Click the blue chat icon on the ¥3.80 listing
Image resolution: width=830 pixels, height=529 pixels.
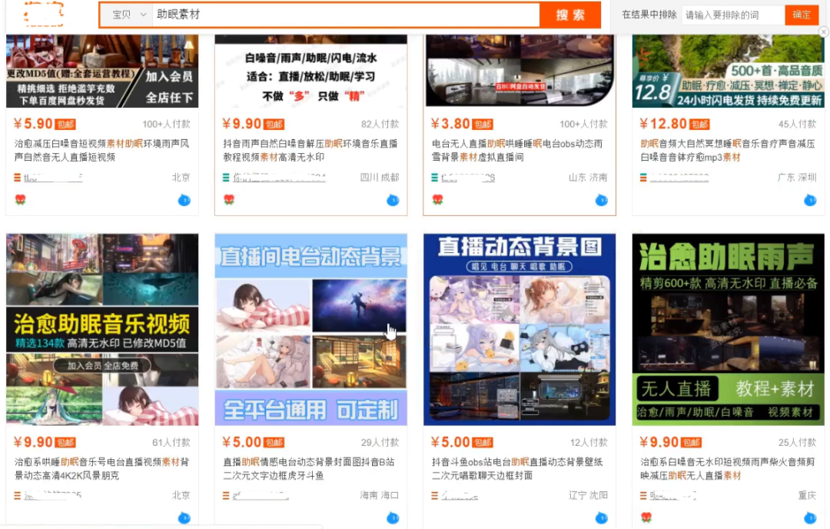(601, 201)
